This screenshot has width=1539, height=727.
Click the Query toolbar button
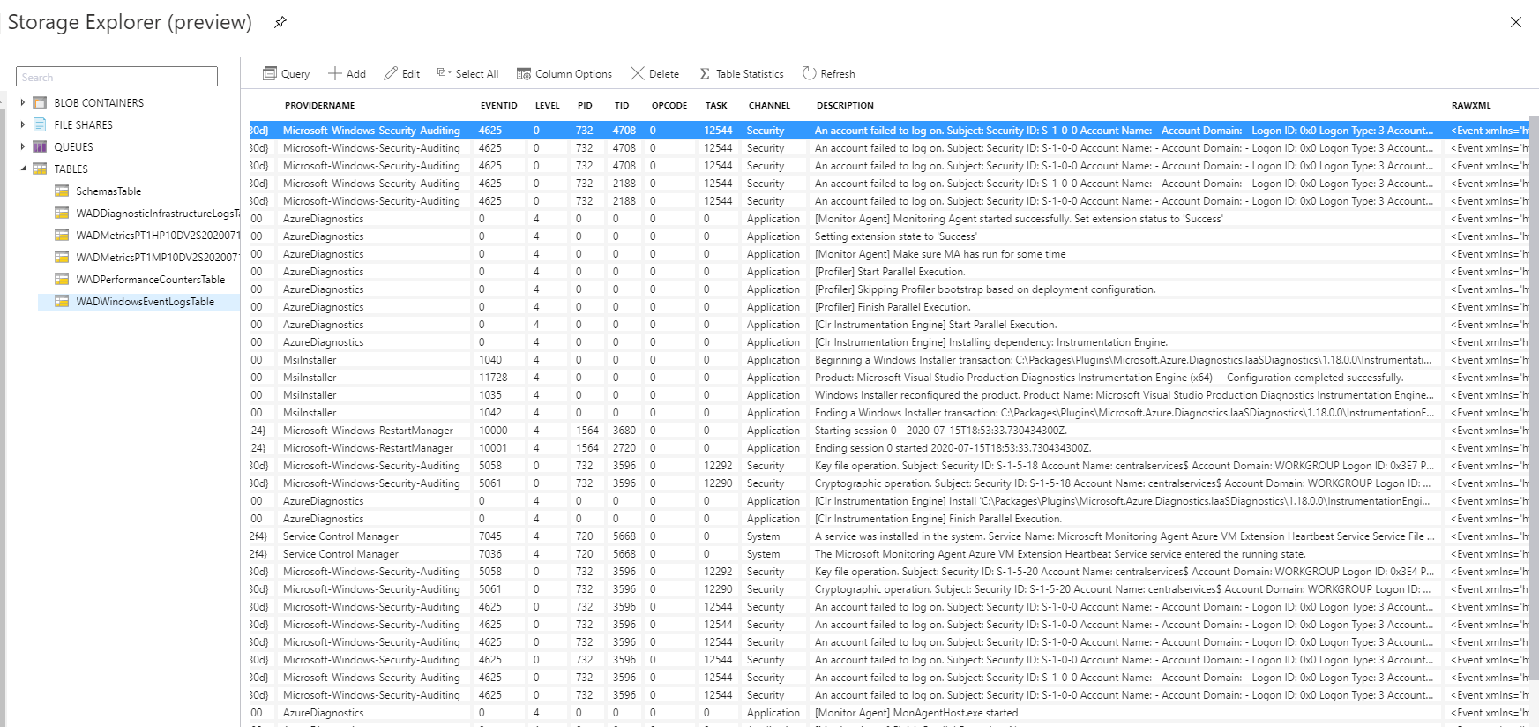point(286,73)
